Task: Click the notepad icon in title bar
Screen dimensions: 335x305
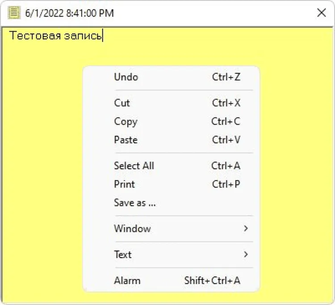Action: pos(14,13)
